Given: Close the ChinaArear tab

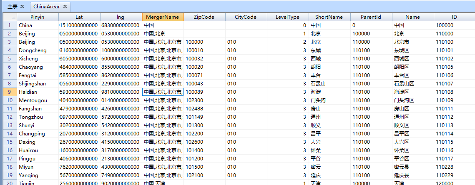Looking at the screenshot, I should pos(65,6).
